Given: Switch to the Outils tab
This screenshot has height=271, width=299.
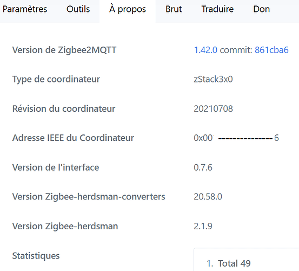Looking at the screenshot, I should coord(78,9).
